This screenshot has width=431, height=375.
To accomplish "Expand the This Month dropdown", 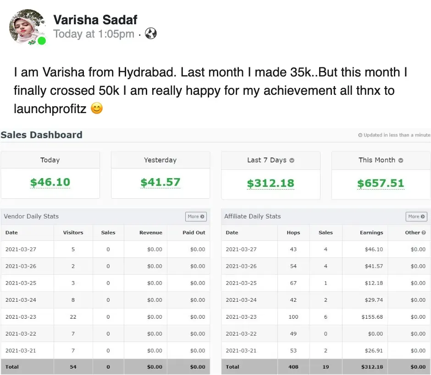I will click(x=401, y=160).
